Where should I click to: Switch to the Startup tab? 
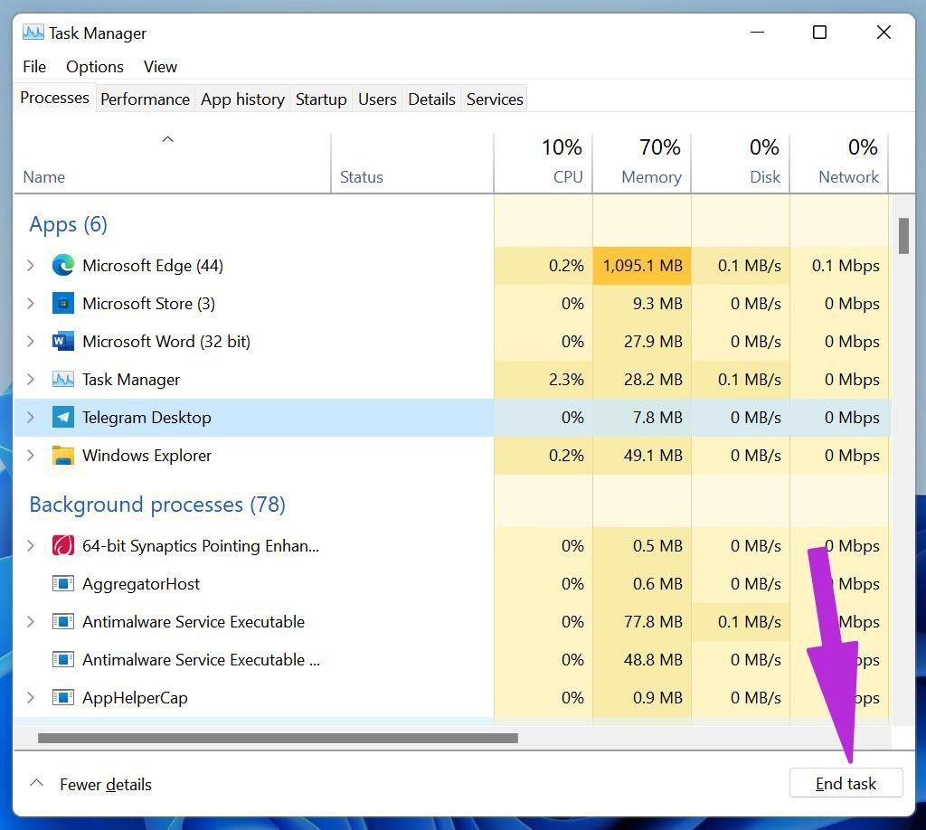[321, 99]
